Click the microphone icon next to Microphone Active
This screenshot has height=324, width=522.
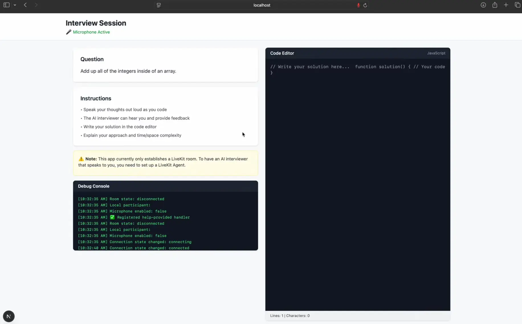tap(68, 32)
